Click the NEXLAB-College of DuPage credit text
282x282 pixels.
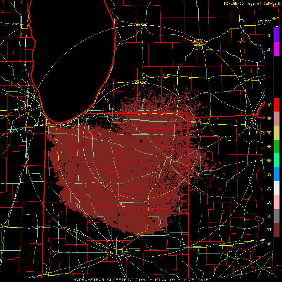(x=251, y=3)
